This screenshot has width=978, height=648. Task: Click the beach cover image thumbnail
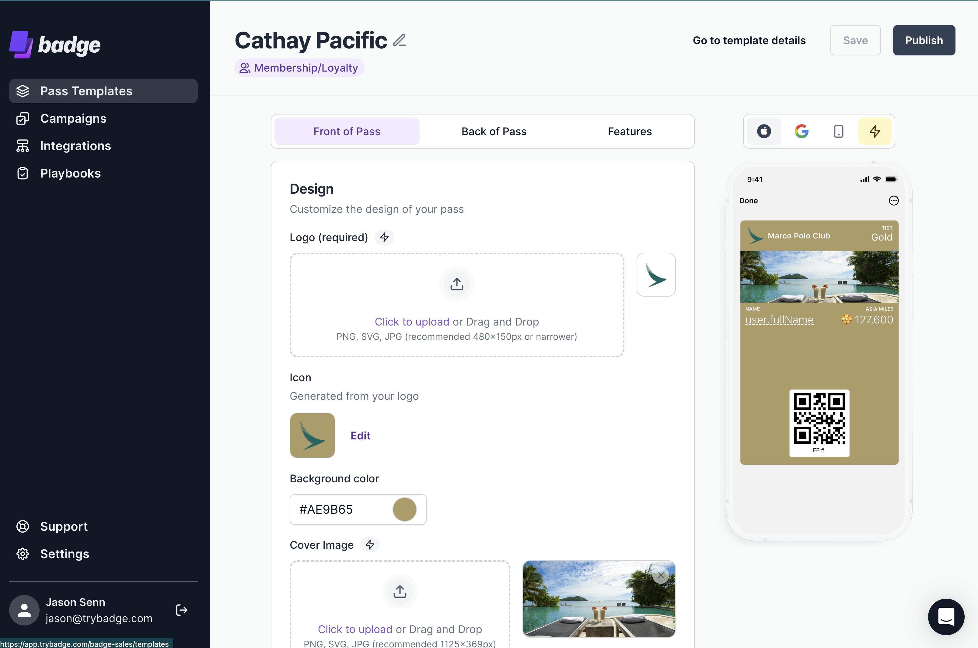(x=599, y=599)
